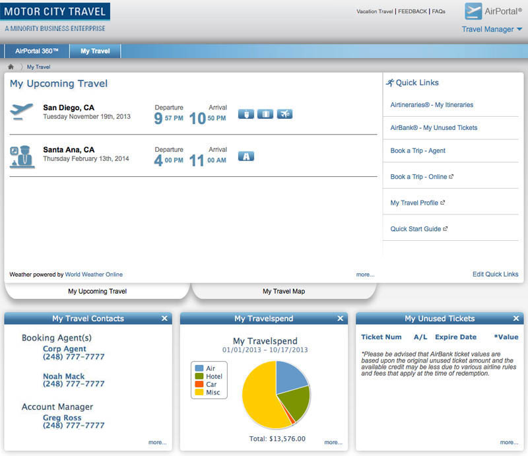Screen dimensions: 528x456
Task: Click the San Diego, CA trip title
Action: tap(69, 108)
